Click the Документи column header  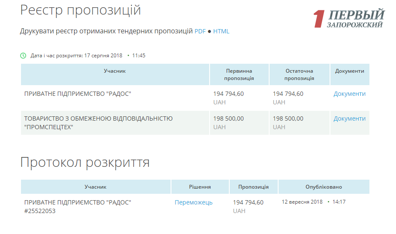click(x=349, y=71)
